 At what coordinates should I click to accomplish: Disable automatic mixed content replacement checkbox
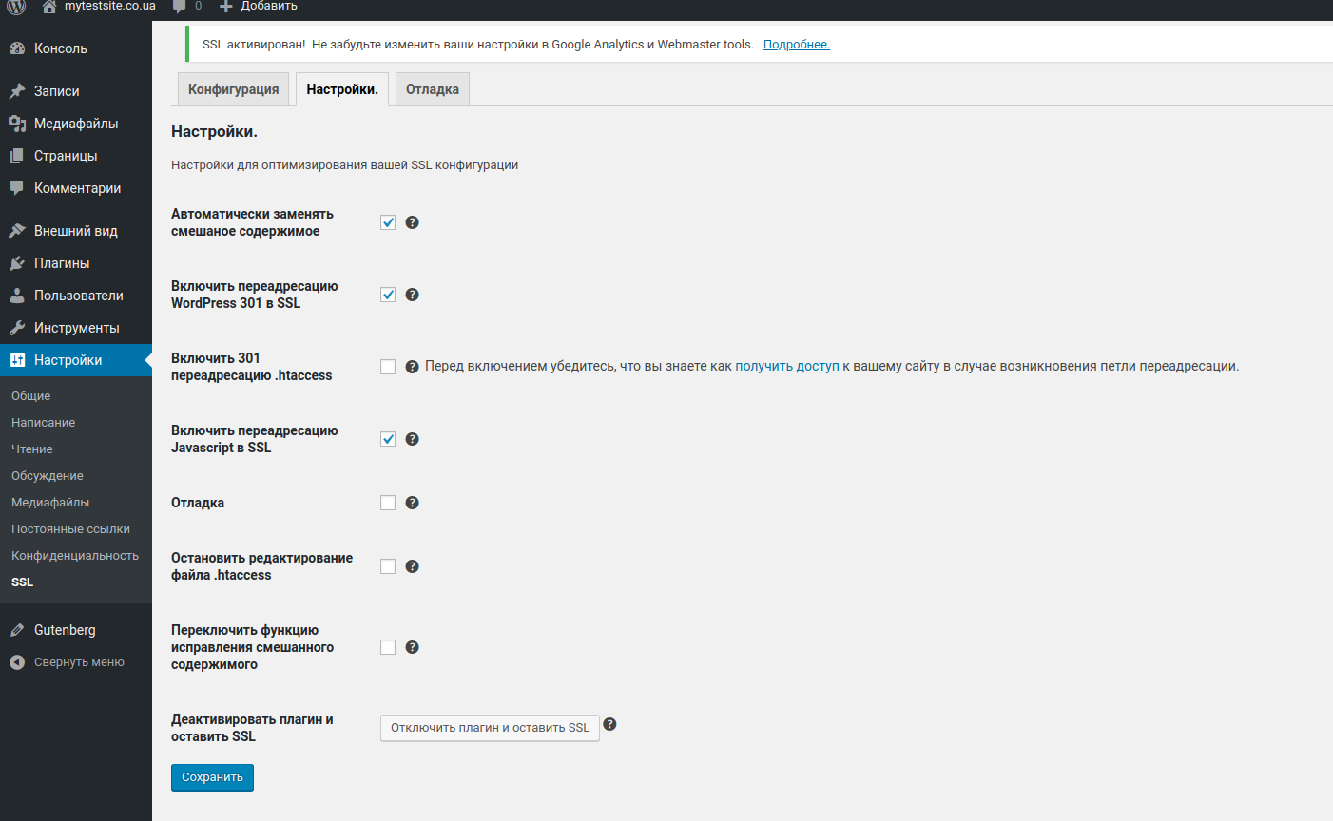[388, 222]
